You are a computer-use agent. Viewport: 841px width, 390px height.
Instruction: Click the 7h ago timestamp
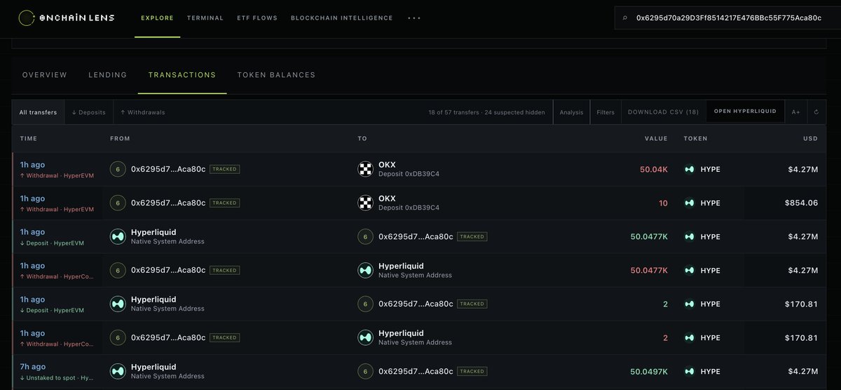point(33,367)
